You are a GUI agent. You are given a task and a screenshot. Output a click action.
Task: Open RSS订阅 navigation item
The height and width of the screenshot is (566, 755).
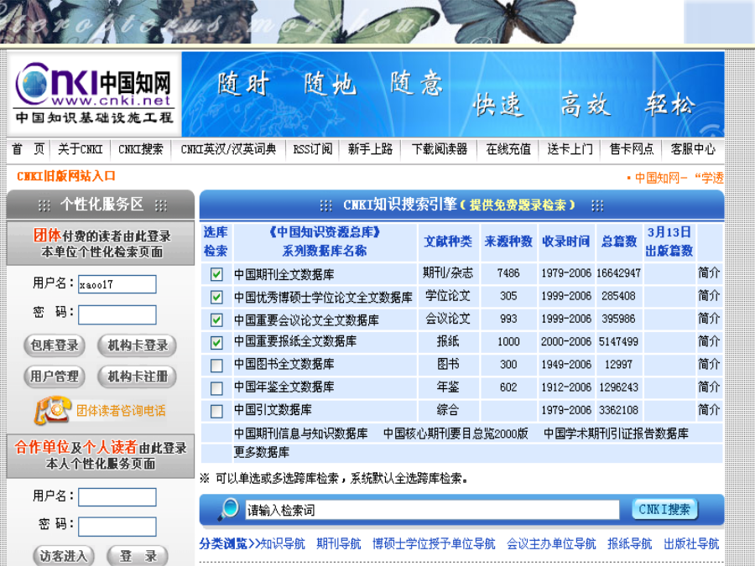tap(313, 149)
